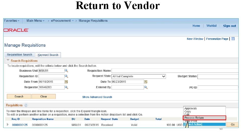Open Date To calendar picker icon

click(x=146, y=82)
